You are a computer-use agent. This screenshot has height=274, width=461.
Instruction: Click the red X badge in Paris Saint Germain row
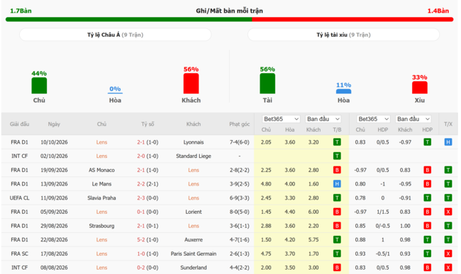click(x=448, y=253)
